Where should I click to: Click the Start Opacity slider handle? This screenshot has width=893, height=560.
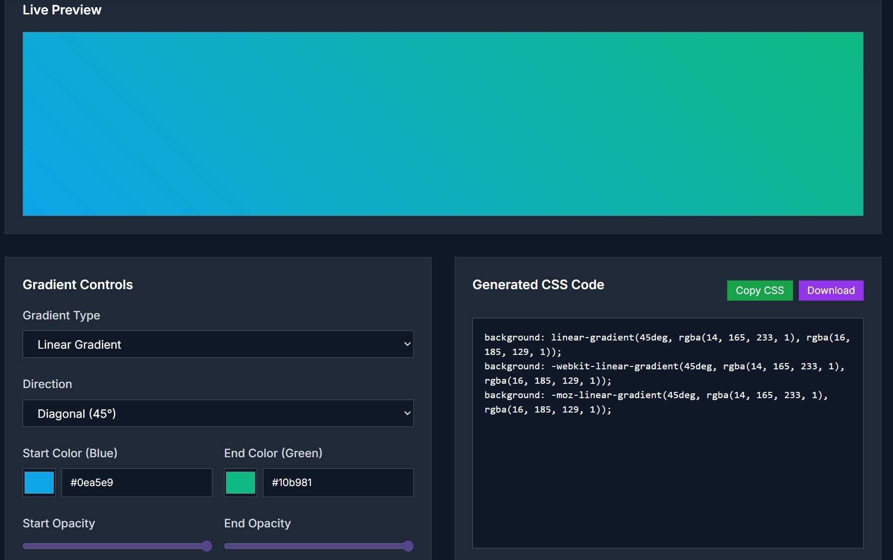tap(207, 546)
